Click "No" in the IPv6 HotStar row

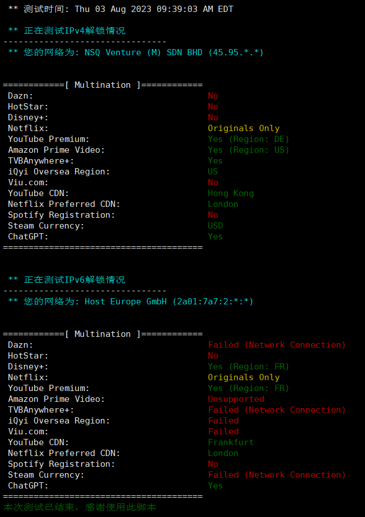click(x=213, y=356)
